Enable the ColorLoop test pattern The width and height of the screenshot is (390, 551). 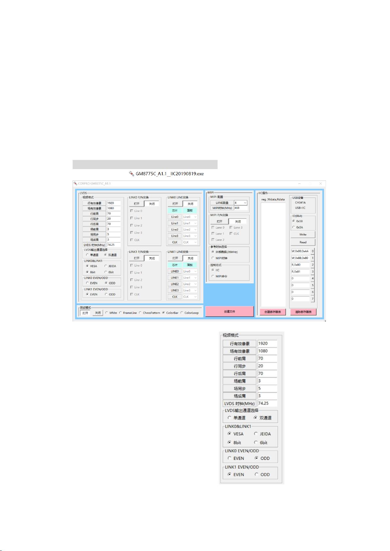coord(182,313)
